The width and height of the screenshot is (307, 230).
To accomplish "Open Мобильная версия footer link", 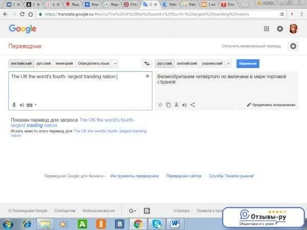I will [x=99, y=211].
